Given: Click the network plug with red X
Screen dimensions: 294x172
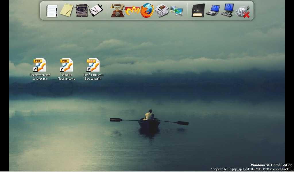Looking at the screenshot, I should click(x=242, y=11).
